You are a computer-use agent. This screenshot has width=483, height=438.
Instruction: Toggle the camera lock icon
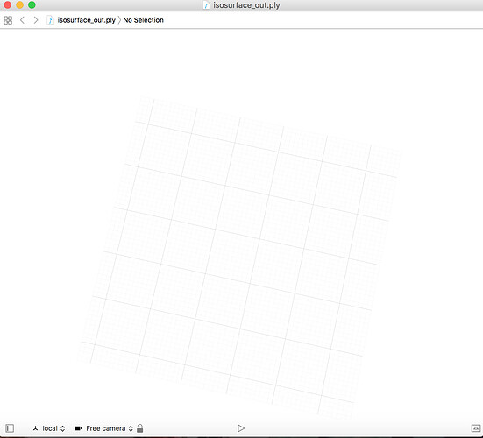(140, 428)
